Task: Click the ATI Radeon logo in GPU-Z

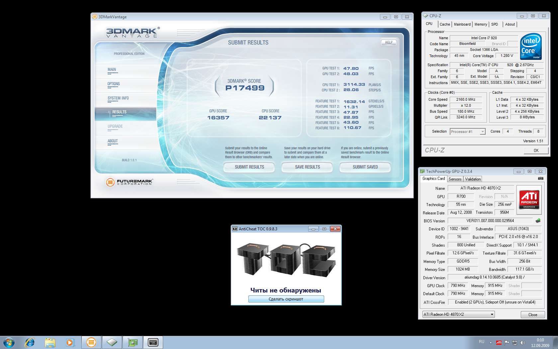Action: (x=529, y=200)
